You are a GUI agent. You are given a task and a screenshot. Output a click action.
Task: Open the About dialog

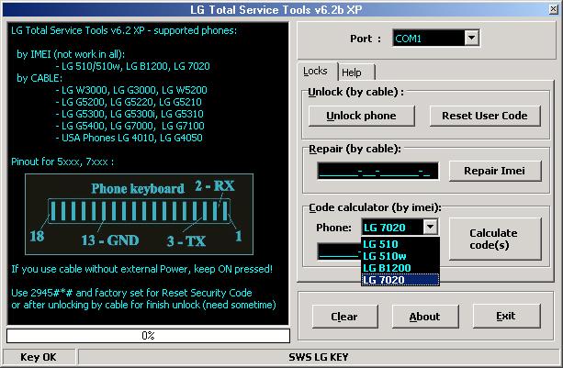pos(425,317)
